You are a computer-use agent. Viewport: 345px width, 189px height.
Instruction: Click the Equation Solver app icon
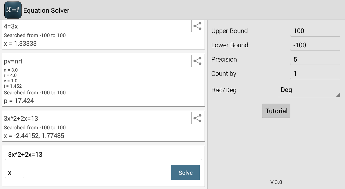point(13,10)
